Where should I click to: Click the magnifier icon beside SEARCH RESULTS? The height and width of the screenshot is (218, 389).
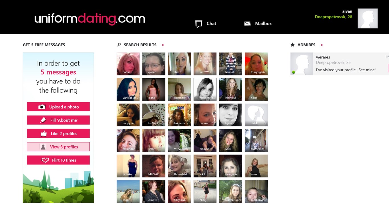coord(119,45)
